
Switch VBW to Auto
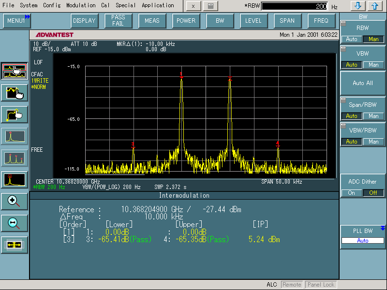click(352, 64)
